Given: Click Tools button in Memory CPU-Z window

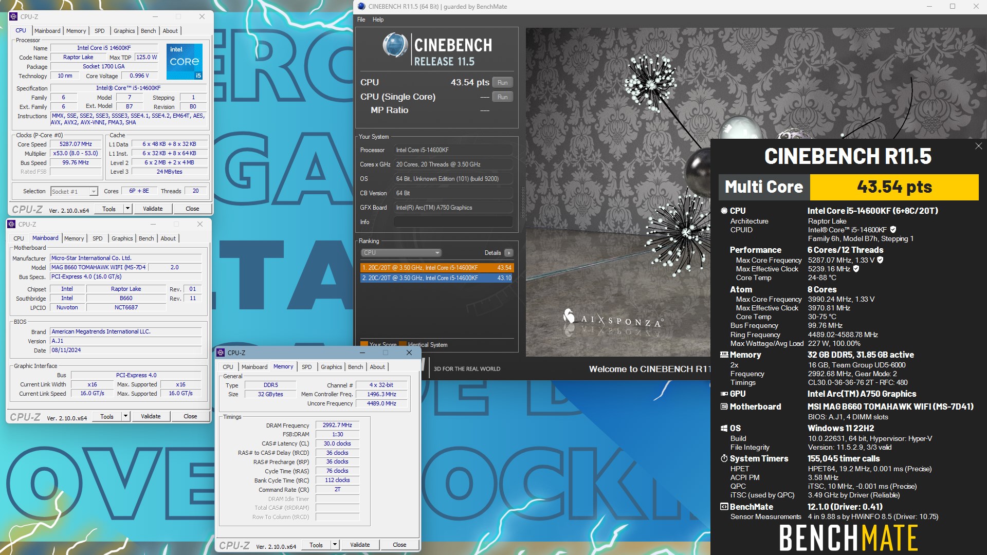Looking at the screenshot, I should (316, 545).
